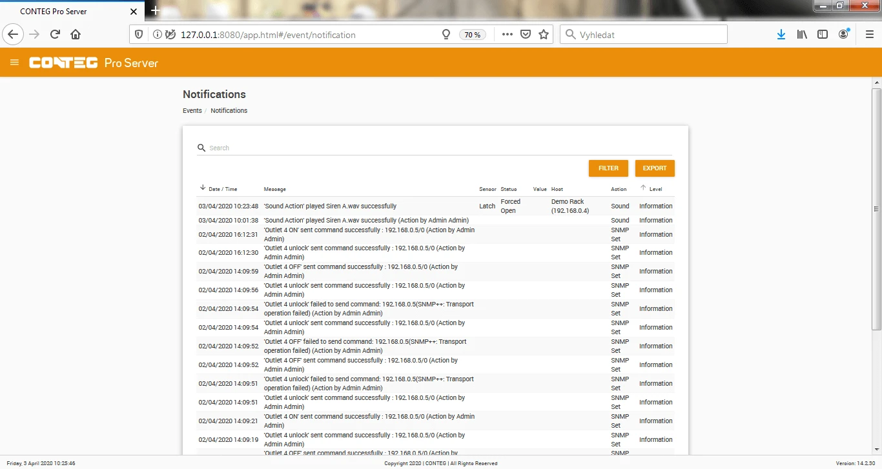Click the bookmark star icon
Viewport: 882px width, 469px height.
point(544,35)
